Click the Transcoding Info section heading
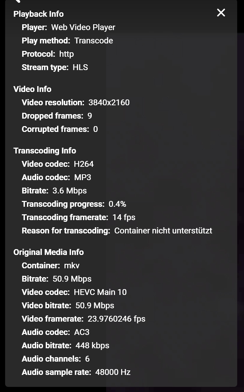Screen dimensions: 244x392 45,151
